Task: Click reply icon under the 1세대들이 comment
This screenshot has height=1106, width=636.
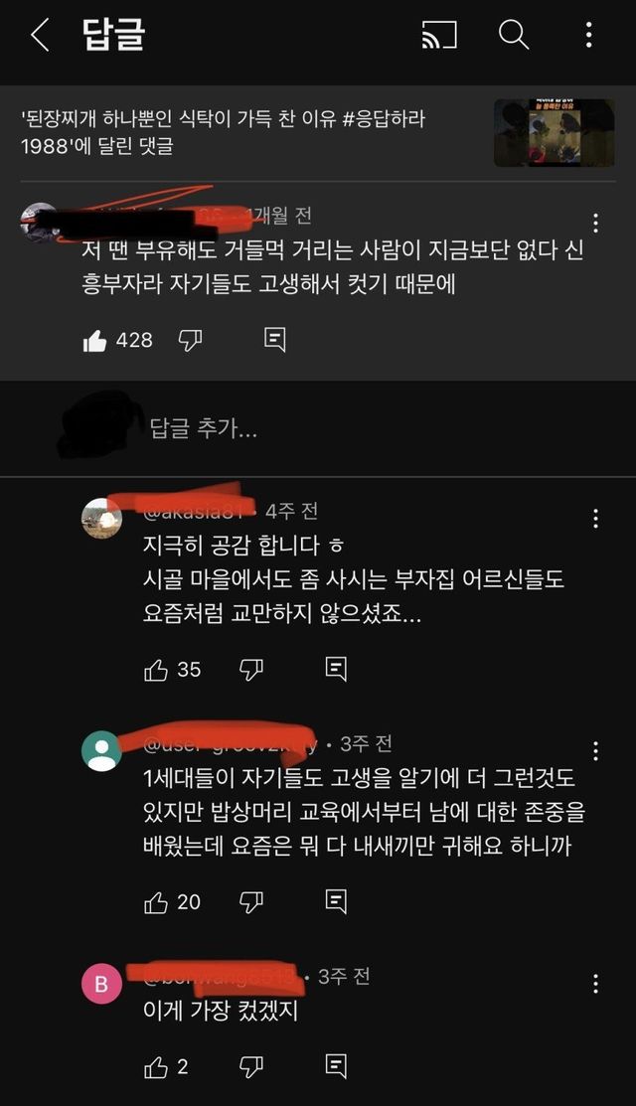Action: (336, 901)
